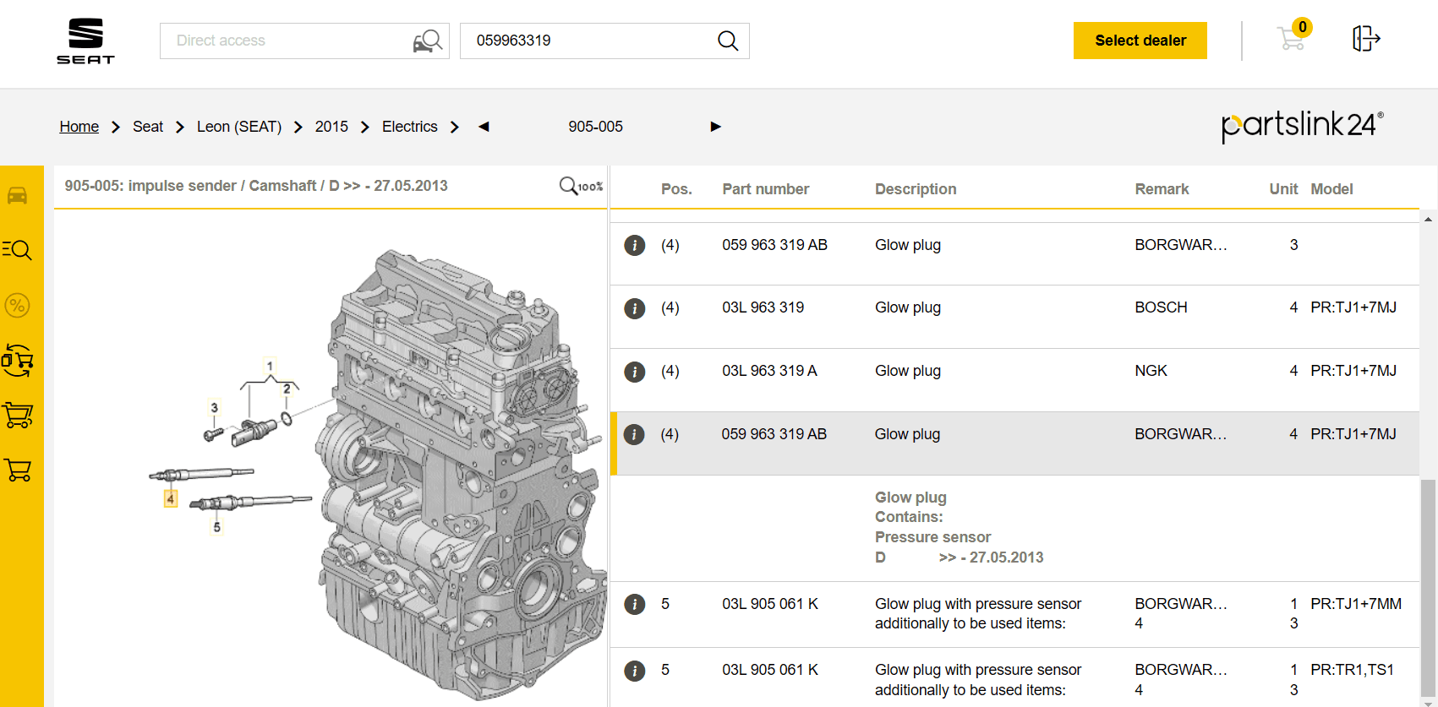Image resolution: width=1438 pixels, height=707 pixels.
Task: Click scrollbar up arrow in parts list
Action: [x=1428, y=219]
